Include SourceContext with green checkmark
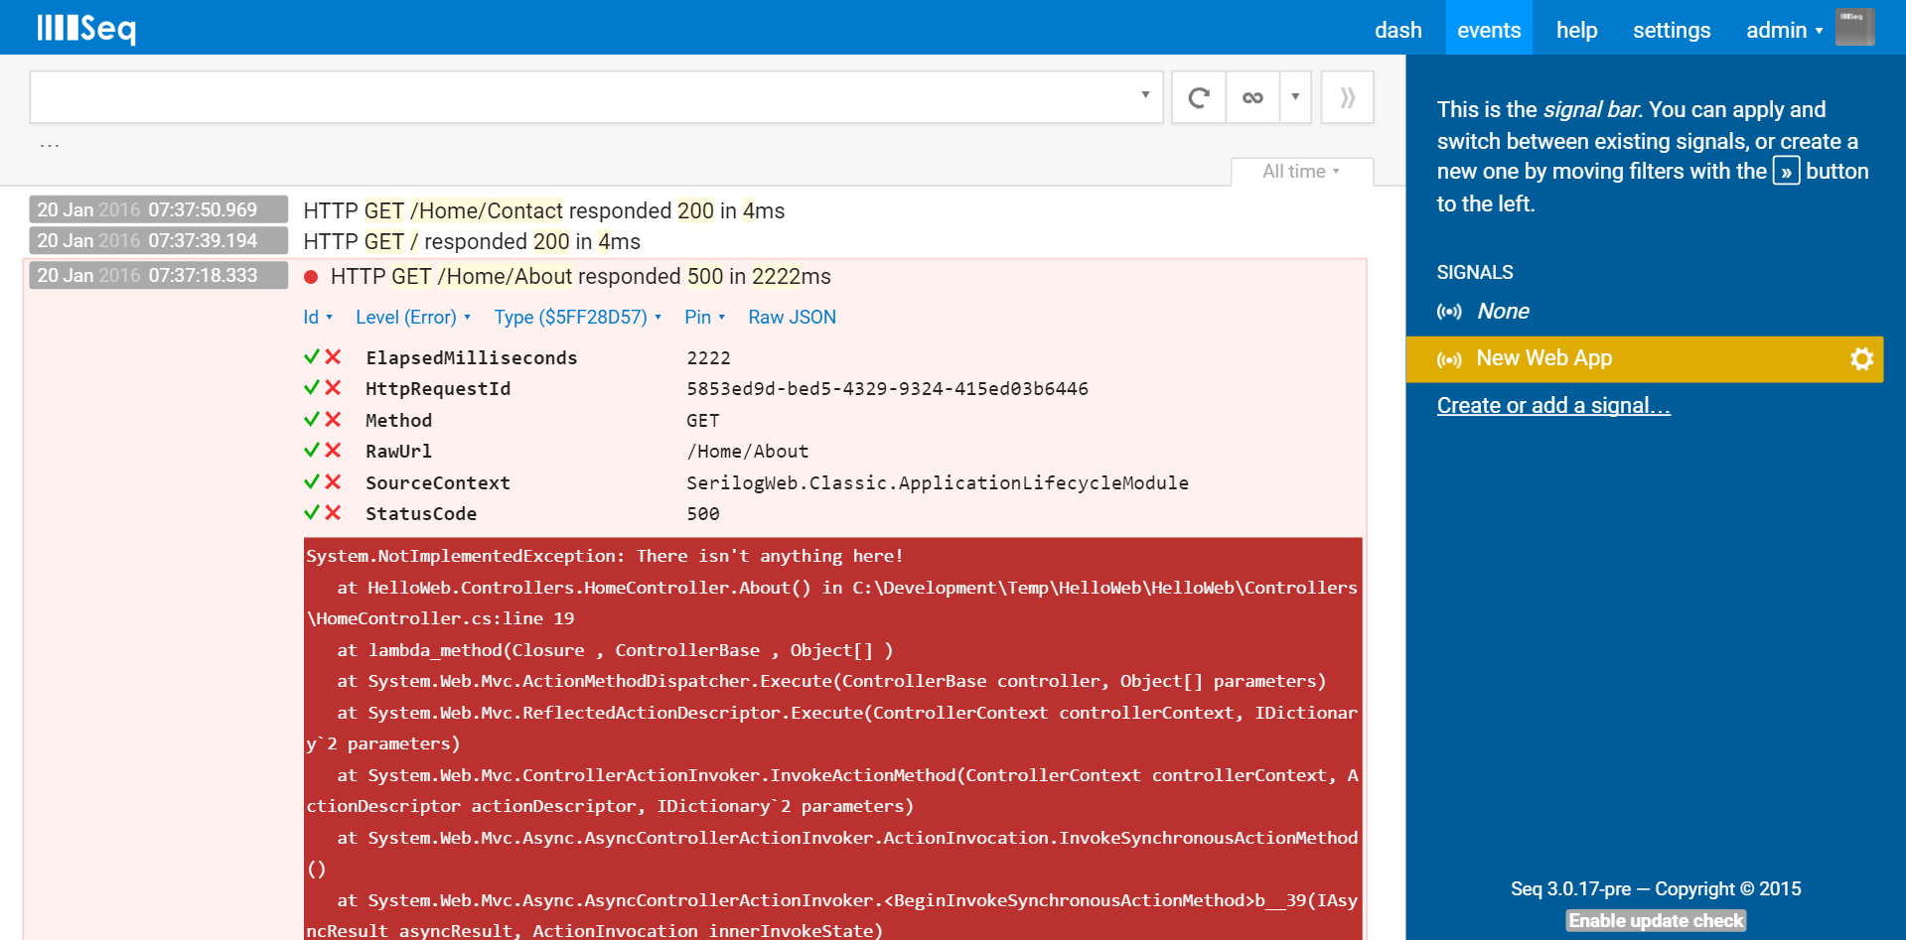This screenshot has height=940, width=1906. [312, 481]
